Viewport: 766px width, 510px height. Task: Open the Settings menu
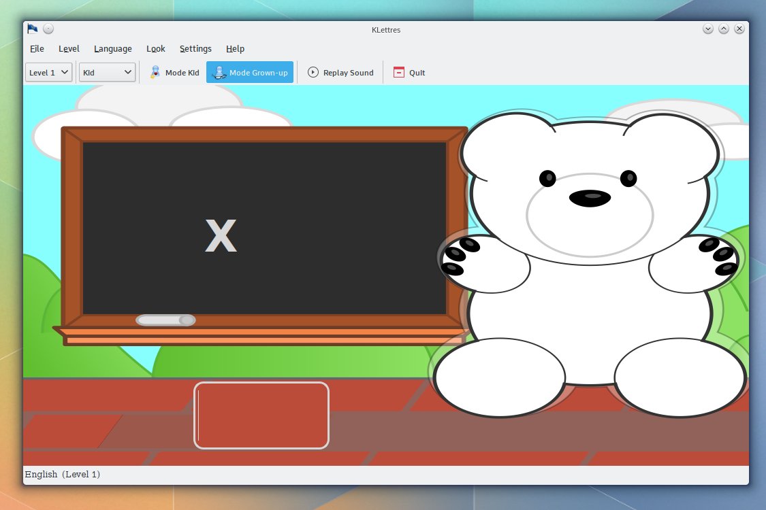click(195, 49)
